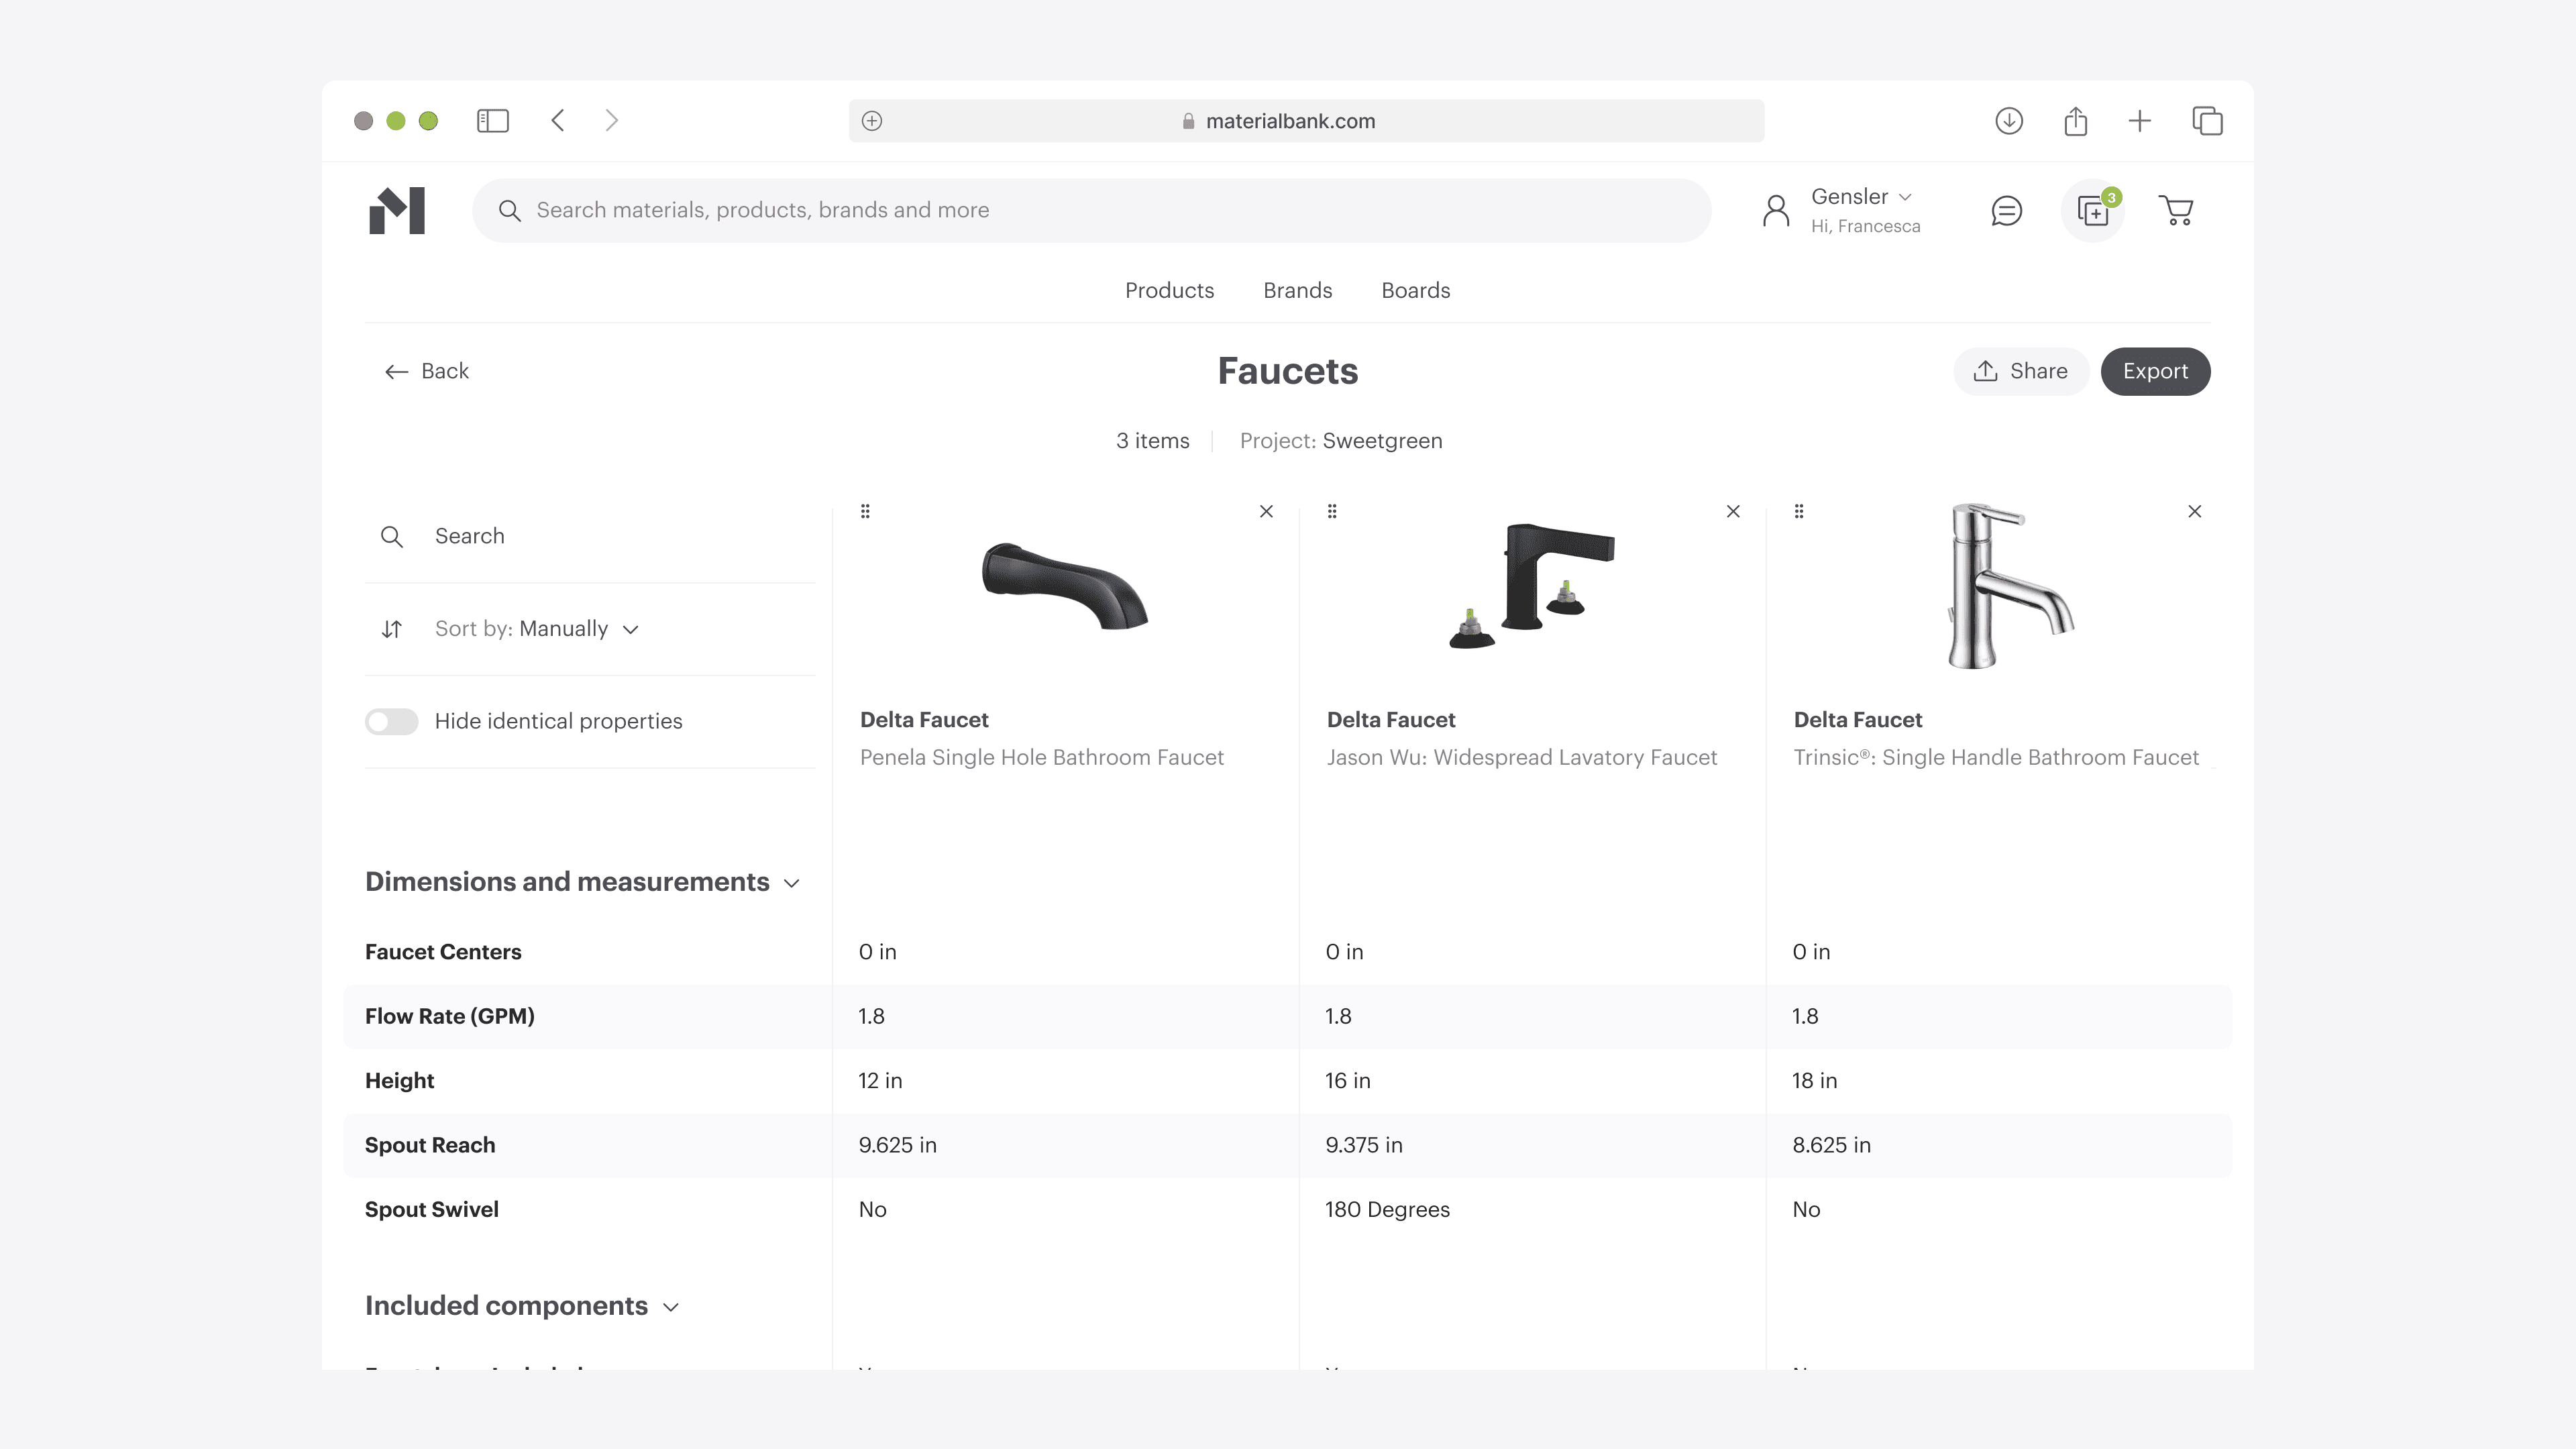Open the messages chat icon

(2007, 210)
